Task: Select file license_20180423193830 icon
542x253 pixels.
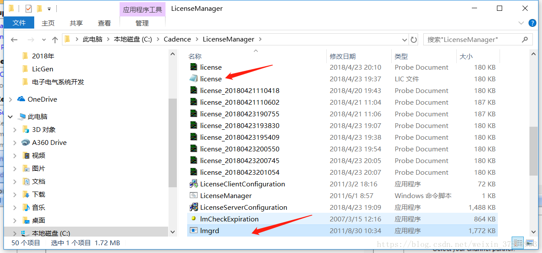Action: 194,125
